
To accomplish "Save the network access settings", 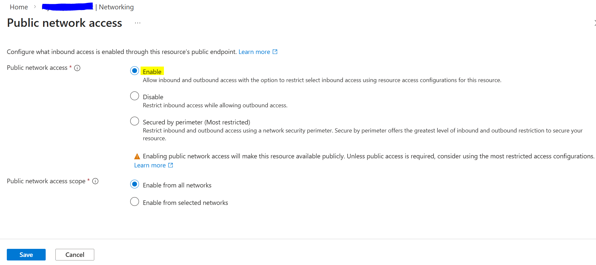I will (x=26, y=255).
